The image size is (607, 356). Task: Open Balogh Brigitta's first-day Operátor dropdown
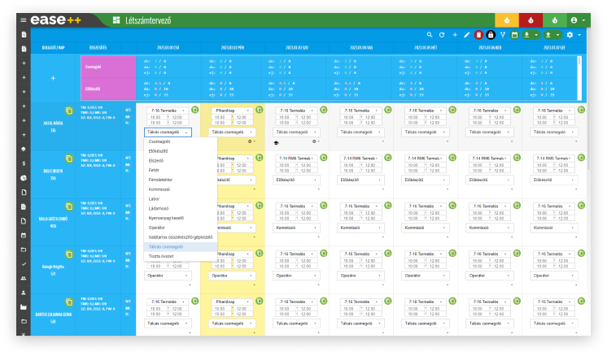168,276
